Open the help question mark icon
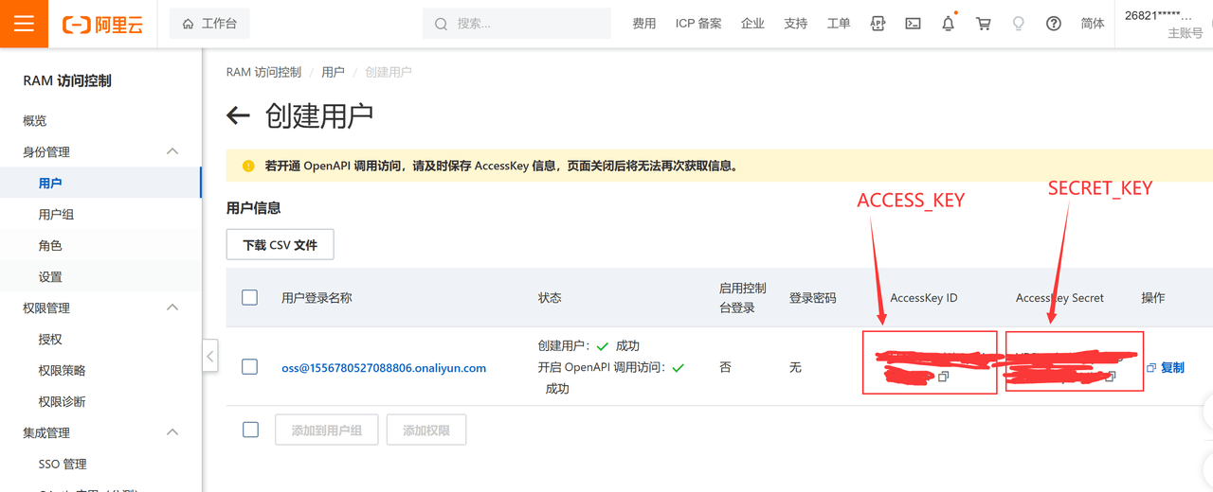1213x492 pixels. 1054,24
